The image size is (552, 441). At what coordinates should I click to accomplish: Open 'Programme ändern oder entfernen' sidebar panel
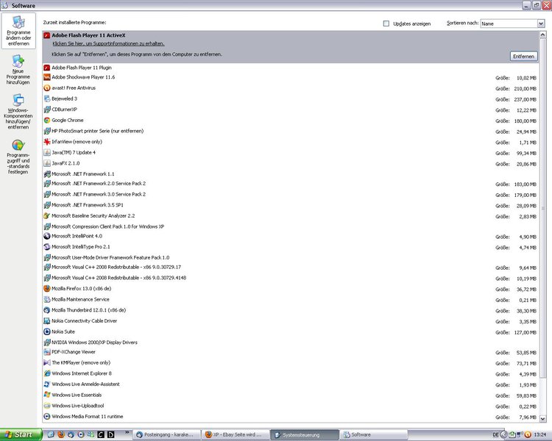coord(18,31)
